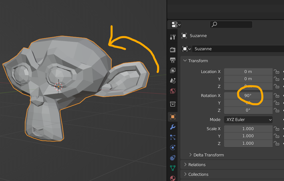This screenshot has height=181, width=284.
Task: Toggle lock on Rotation Y
Action: 276,103
